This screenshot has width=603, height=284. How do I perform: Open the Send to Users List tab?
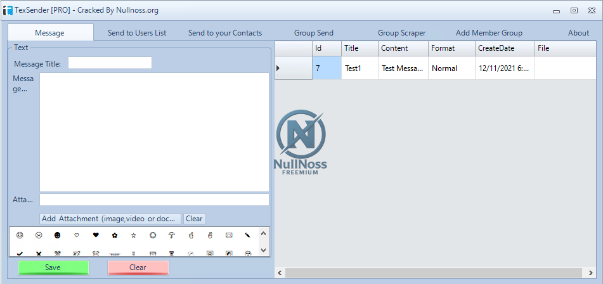(x=137, y=33)
